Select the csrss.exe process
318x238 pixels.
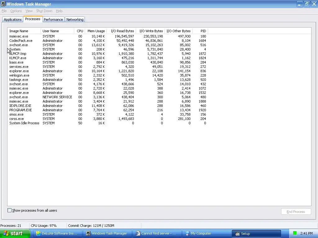coord(108,119)
